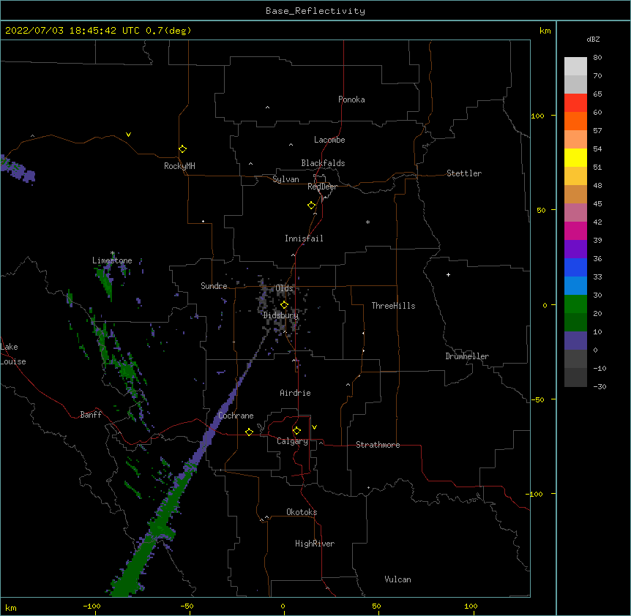Click the Stettler city label
Image resolution: width=631 pixels, height=616 pixels.
coord(464,173)
